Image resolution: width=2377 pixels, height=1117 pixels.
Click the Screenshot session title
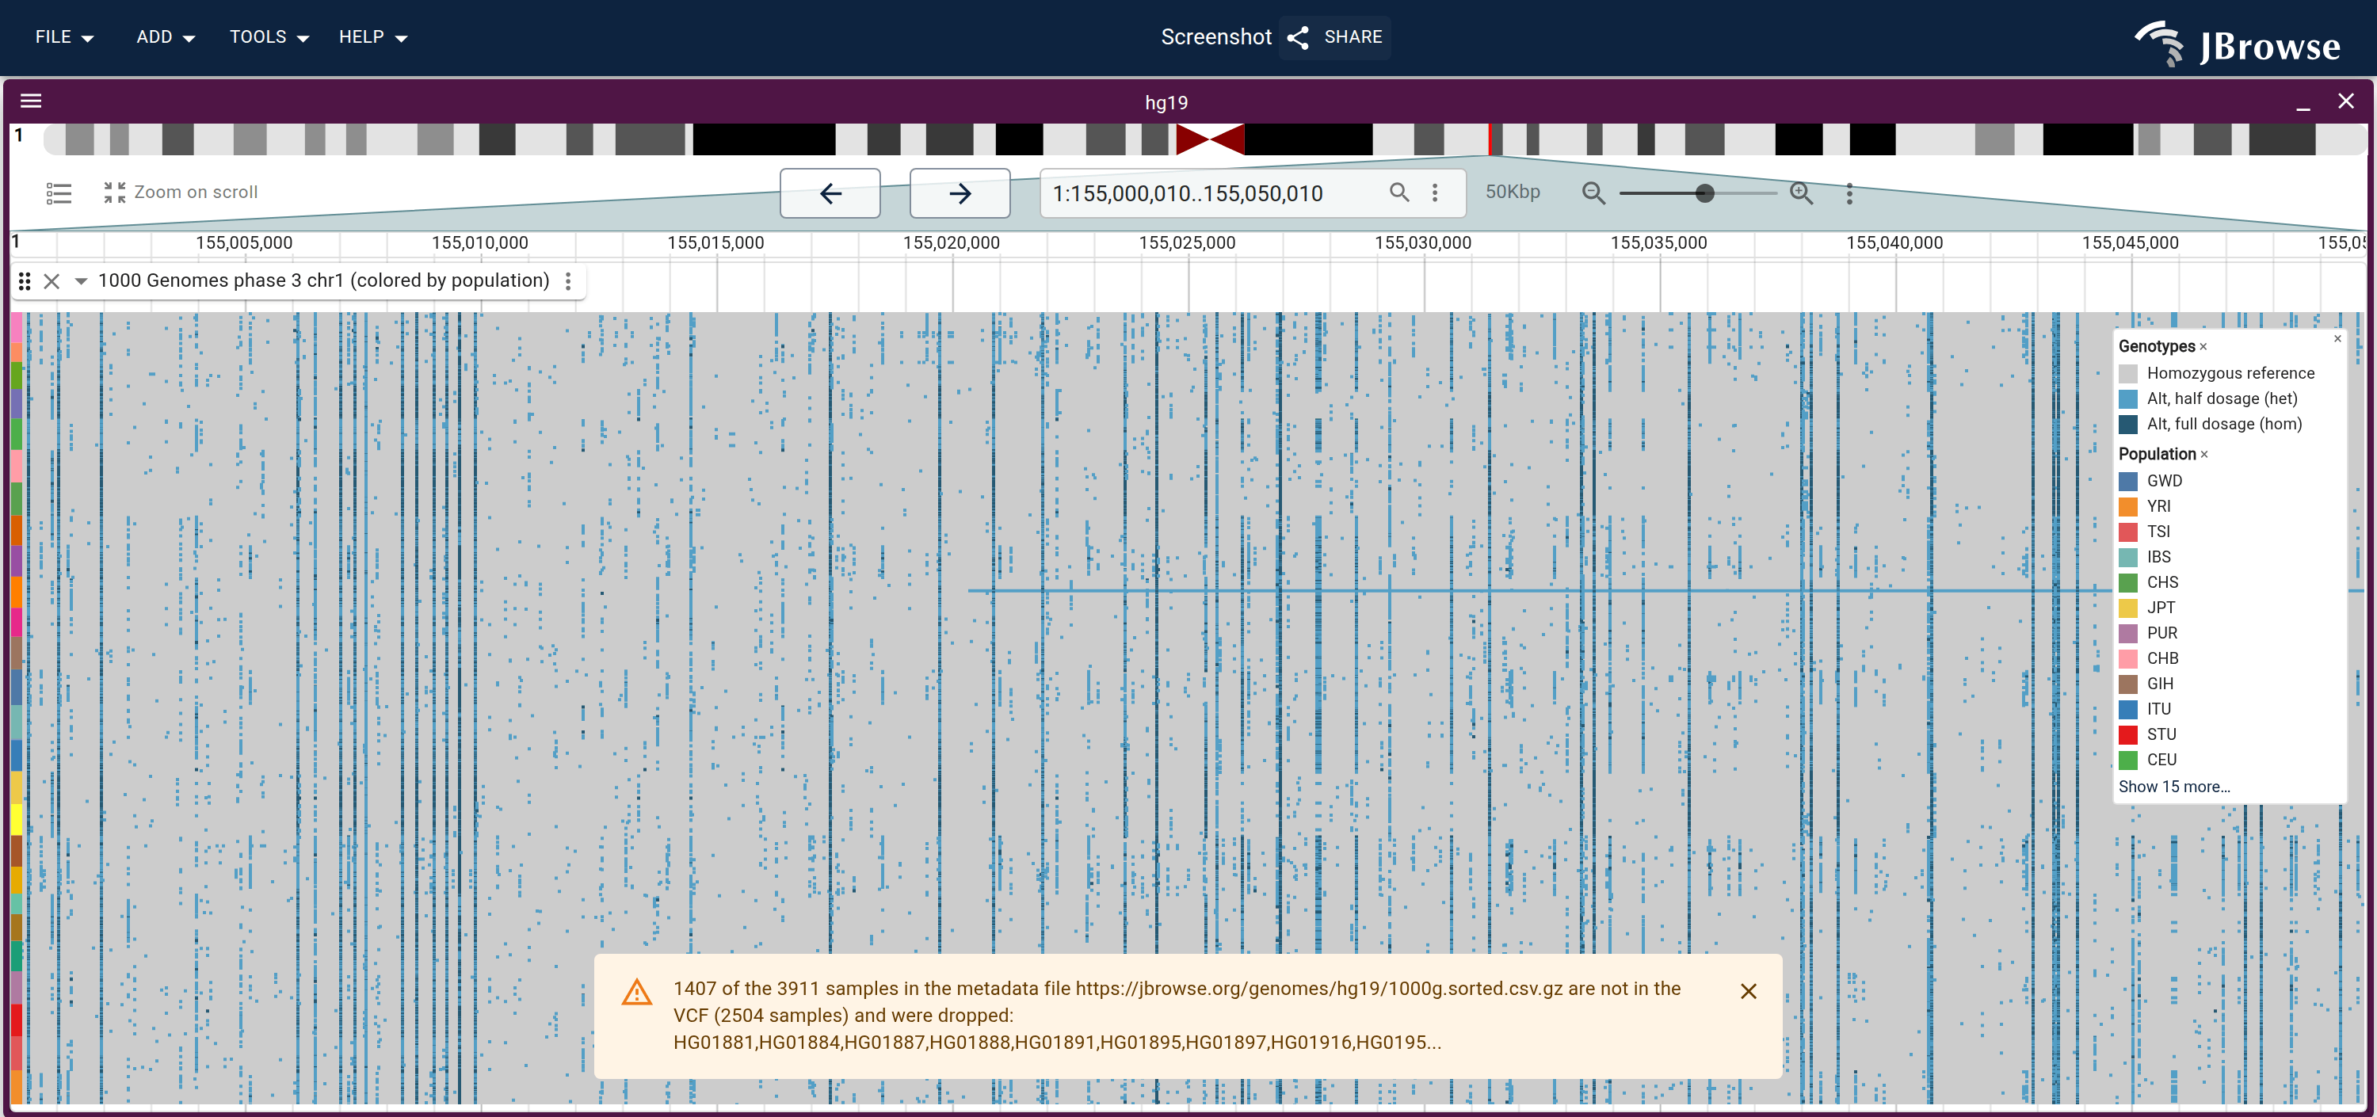pyautogui.click(x=1216, y=37)
